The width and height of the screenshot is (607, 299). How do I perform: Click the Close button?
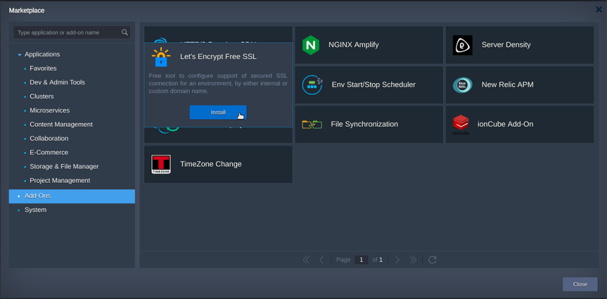tap(580, 284)
